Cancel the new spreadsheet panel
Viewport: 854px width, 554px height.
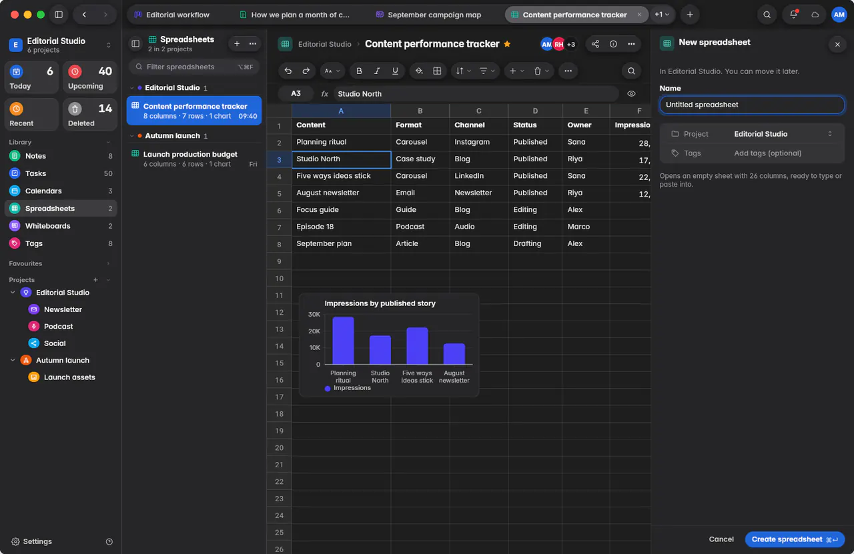pyautogui.click(x=721, y=539)
